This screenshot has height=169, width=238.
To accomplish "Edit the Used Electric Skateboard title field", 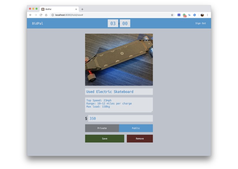I will coord(119,92).
